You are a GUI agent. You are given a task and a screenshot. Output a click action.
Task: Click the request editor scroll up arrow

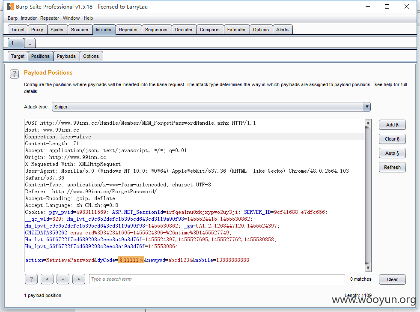(x=368, y=123)
